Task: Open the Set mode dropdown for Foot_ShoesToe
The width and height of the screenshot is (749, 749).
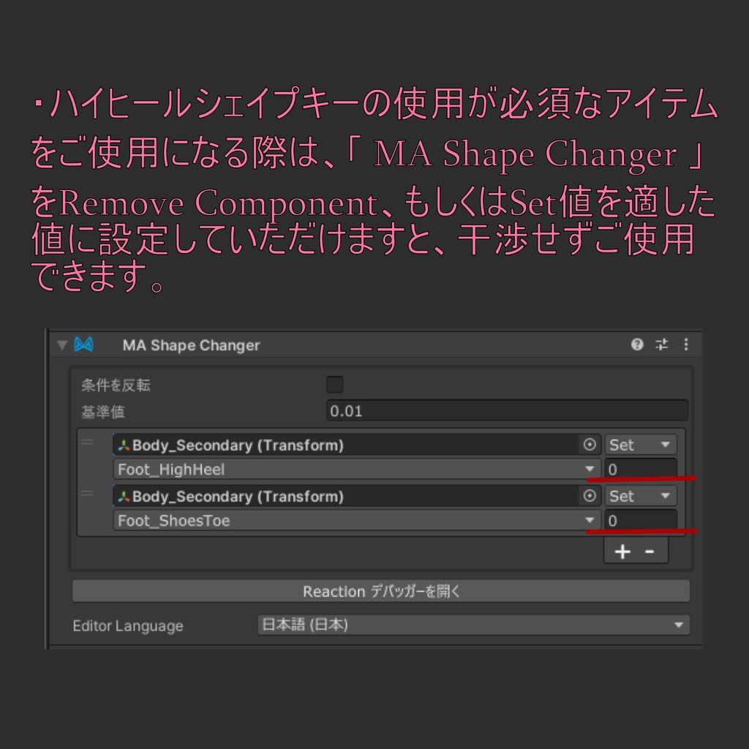Action: (640, 496)
